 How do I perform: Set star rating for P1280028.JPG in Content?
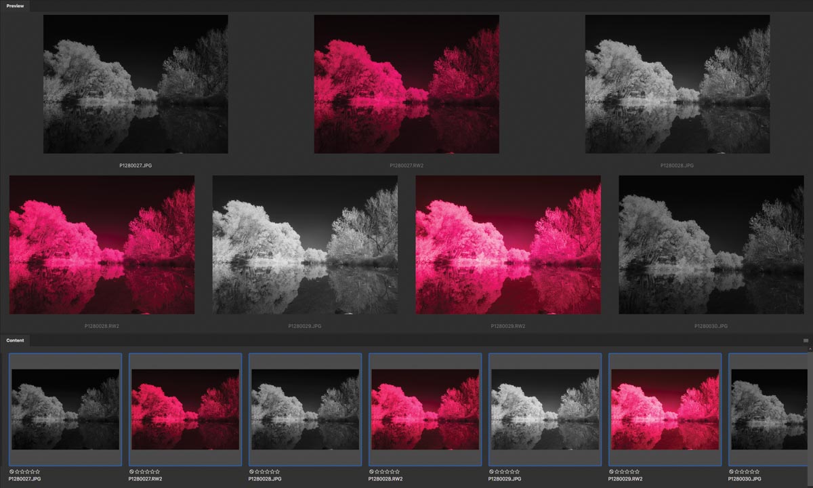(x=268, y=472)
